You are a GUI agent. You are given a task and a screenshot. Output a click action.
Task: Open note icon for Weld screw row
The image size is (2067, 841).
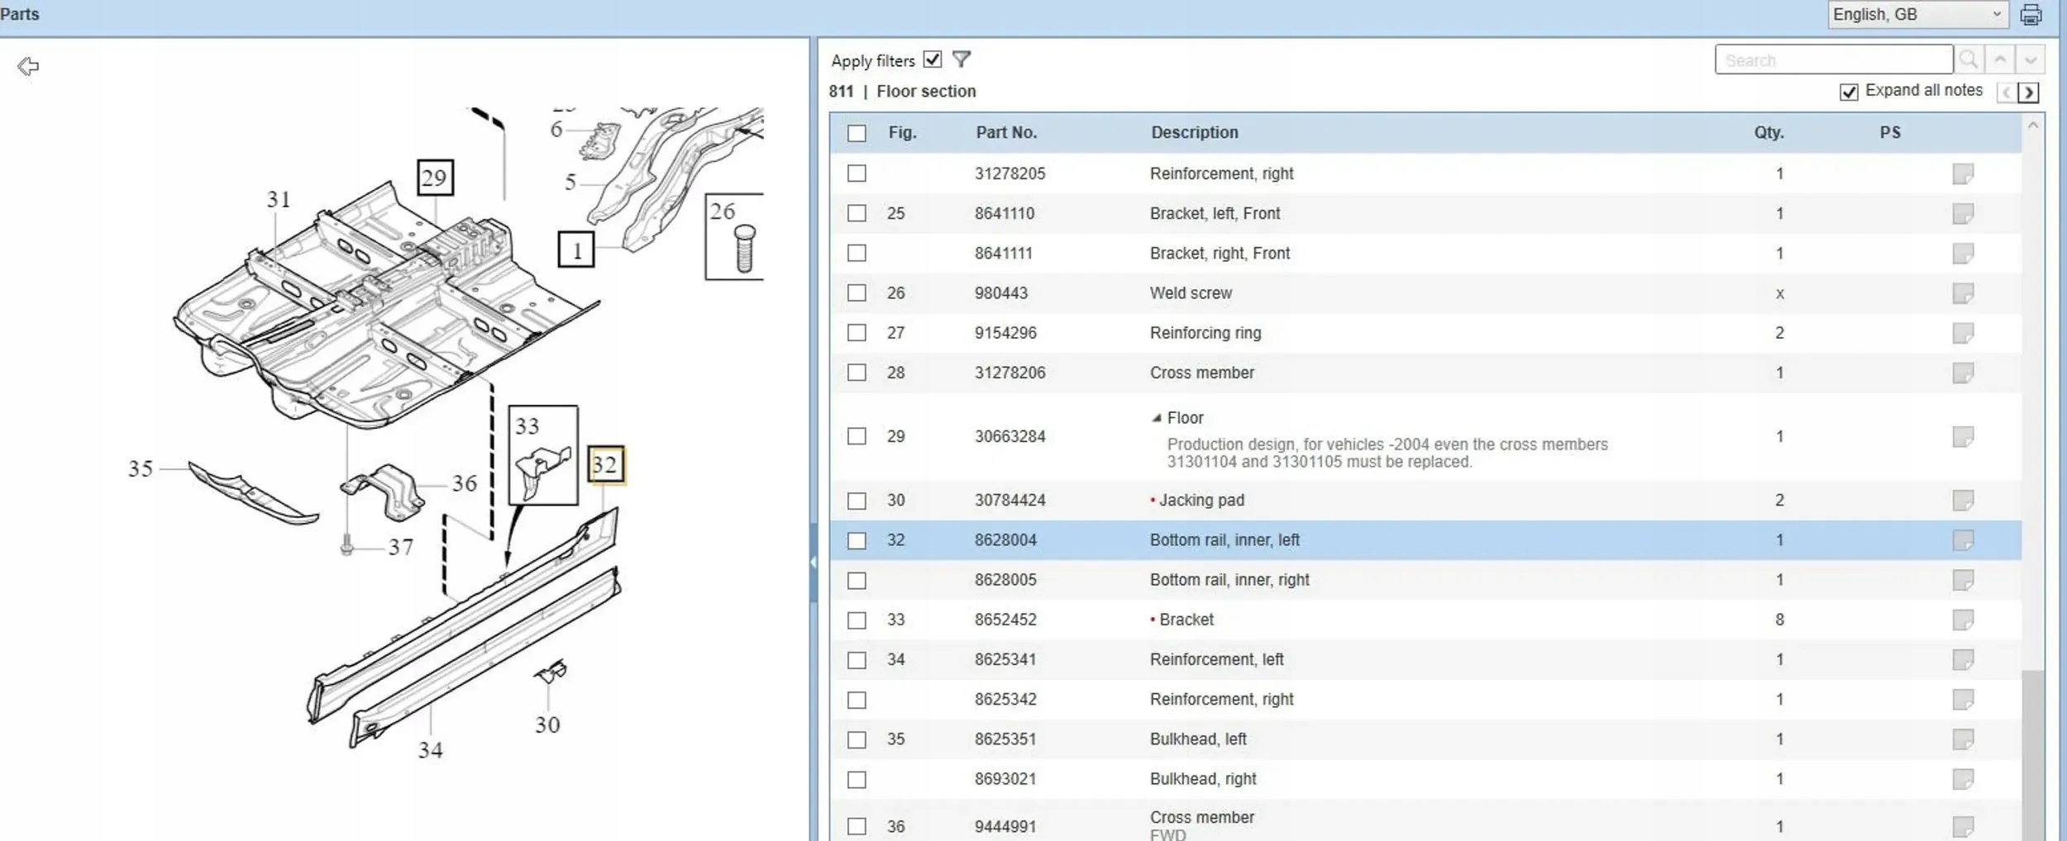tap(1963, 293)
